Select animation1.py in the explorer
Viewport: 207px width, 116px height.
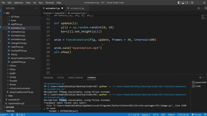coord(18,28)
